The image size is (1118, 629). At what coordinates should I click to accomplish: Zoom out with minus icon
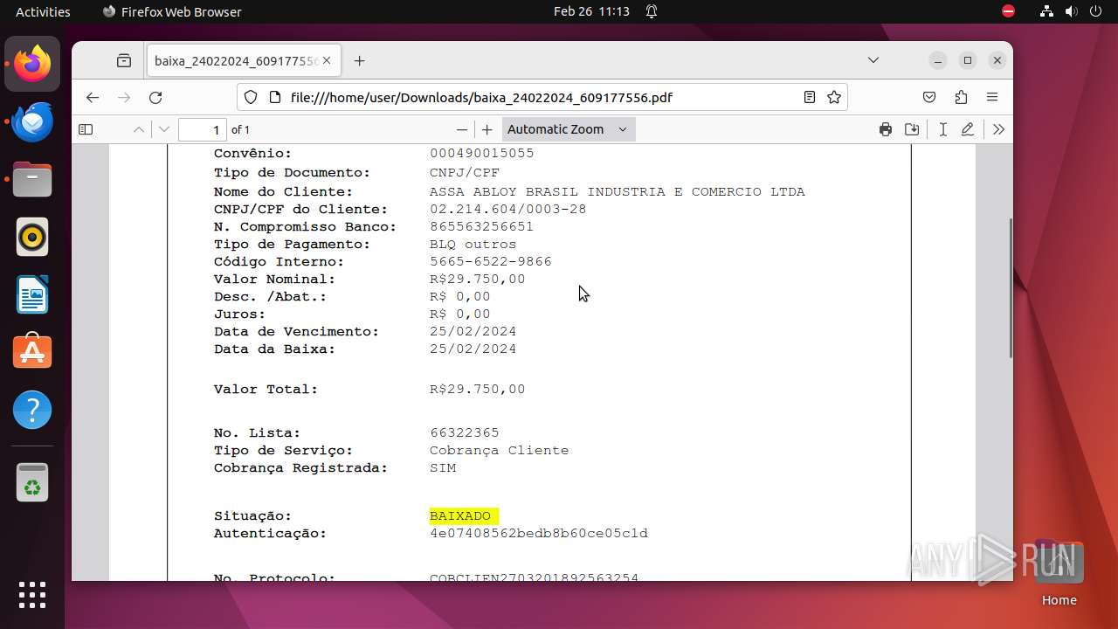(x=462, y=129)
